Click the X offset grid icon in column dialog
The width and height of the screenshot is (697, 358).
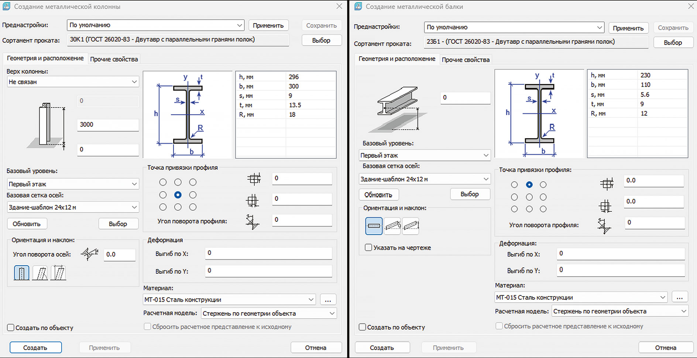(254, 179)
